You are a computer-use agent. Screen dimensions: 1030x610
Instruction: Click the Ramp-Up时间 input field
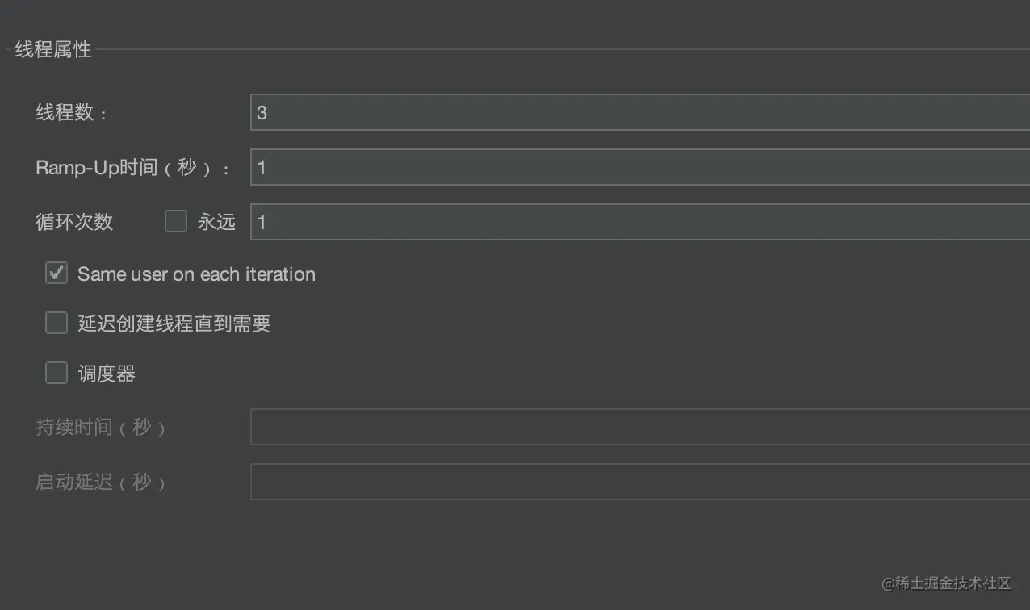639,168
